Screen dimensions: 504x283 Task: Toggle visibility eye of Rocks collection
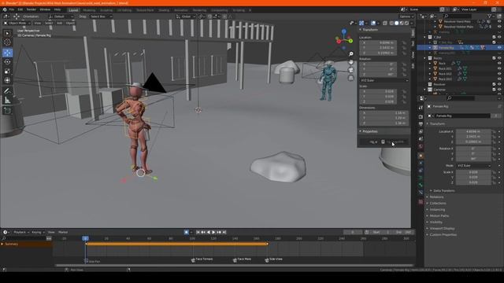pos(499,58)
